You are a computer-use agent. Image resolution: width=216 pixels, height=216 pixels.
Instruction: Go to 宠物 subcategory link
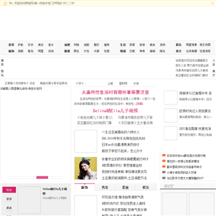[163, 45]
